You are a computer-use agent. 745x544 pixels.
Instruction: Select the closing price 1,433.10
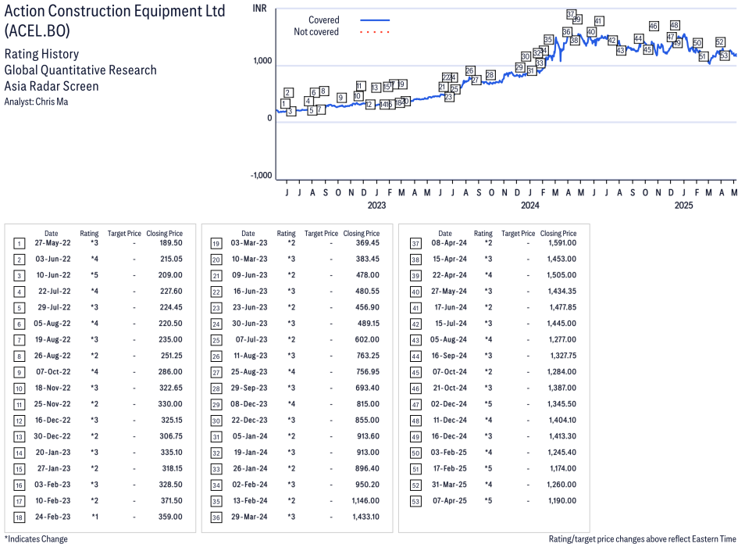[x=365, y=517]
